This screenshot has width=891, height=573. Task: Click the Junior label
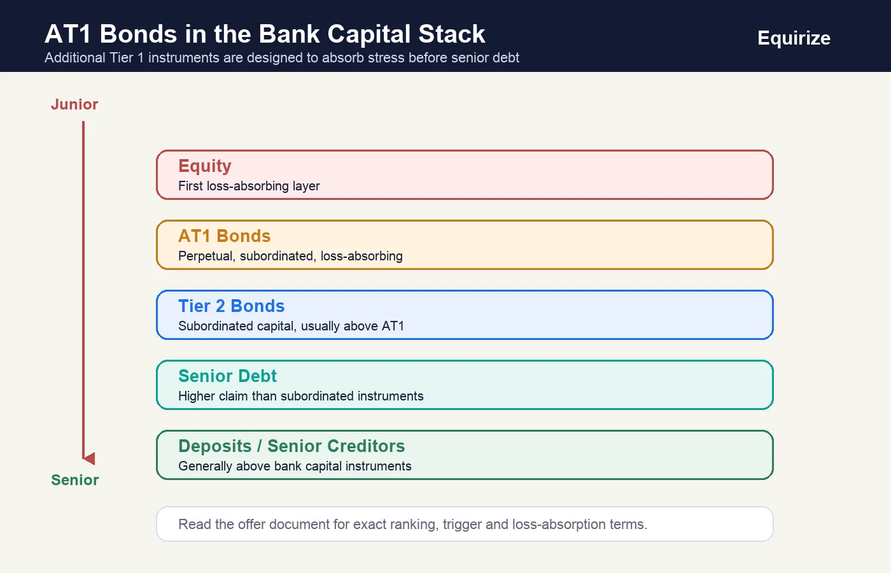[74, 104]
